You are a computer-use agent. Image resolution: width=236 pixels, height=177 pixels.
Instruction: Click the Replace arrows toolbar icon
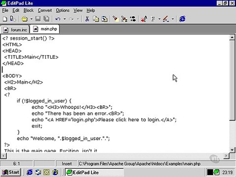click(133, 19)
